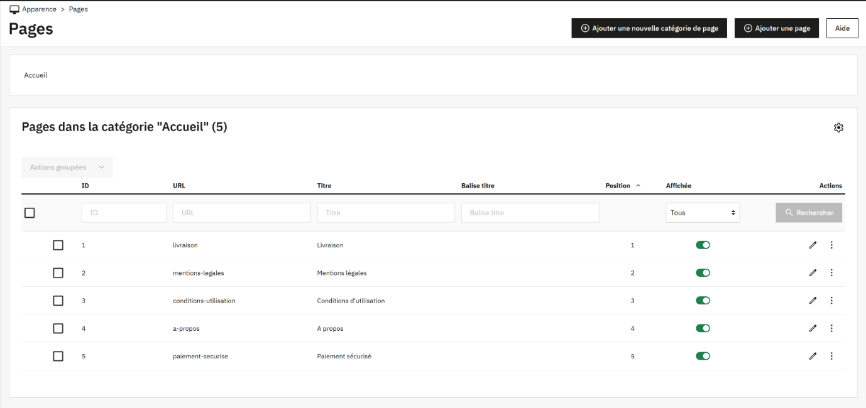Screen dimensions: 866x408
Task: Mark the a-propos row checkbox
Action: pyautogui.click(x=58, y=328)
